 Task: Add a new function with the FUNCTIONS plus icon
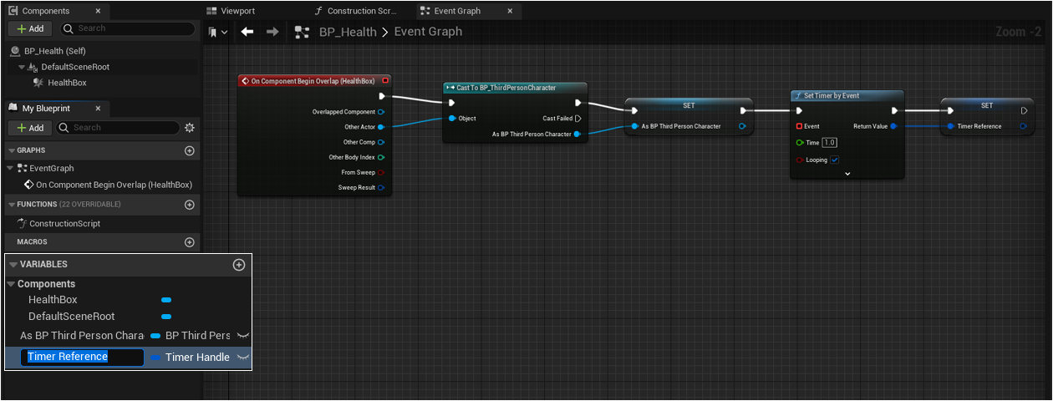[x=190, y=205]
